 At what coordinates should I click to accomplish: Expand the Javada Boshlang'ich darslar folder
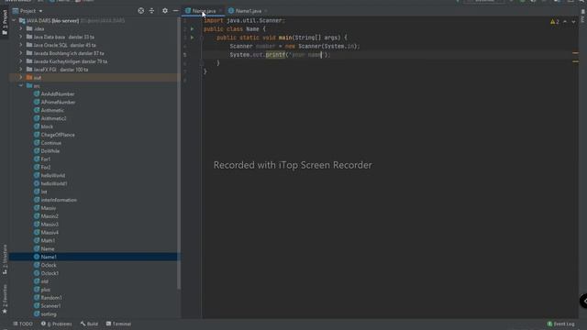(21, 53)
